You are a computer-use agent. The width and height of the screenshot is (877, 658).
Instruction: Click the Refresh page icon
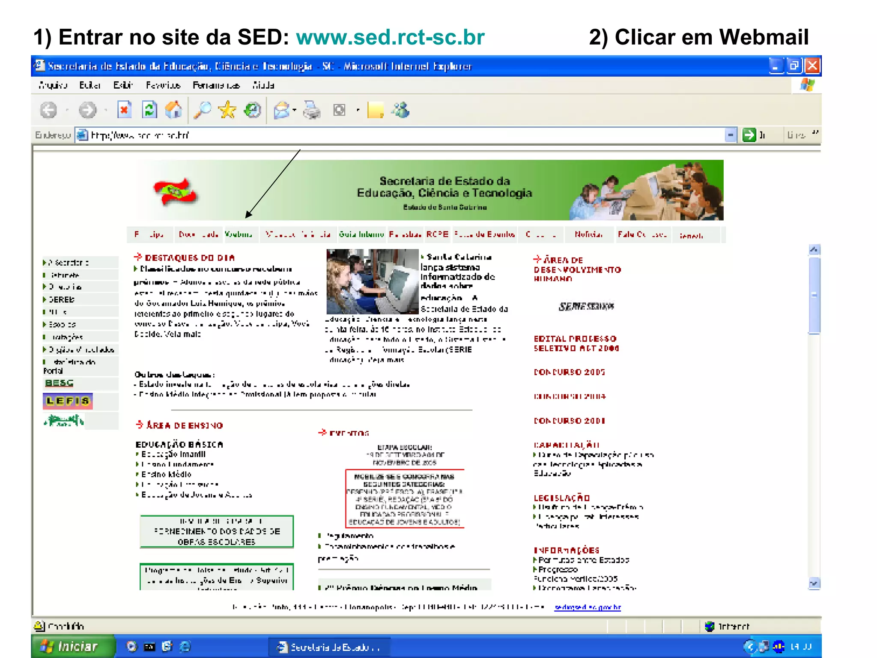(x=149, y=110)
